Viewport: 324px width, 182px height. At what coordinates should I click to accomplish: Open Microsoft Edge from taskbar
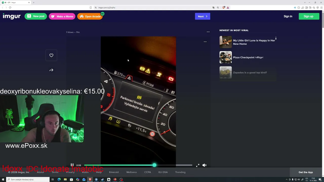pyautogui.click(x=59, y=179)
